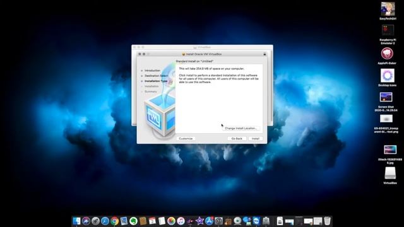404x227 pixels.
Task: Open Siri from the dock
Action: [86, 221]
